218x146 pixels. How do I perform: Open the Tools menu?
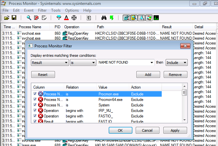coord(56,10)
